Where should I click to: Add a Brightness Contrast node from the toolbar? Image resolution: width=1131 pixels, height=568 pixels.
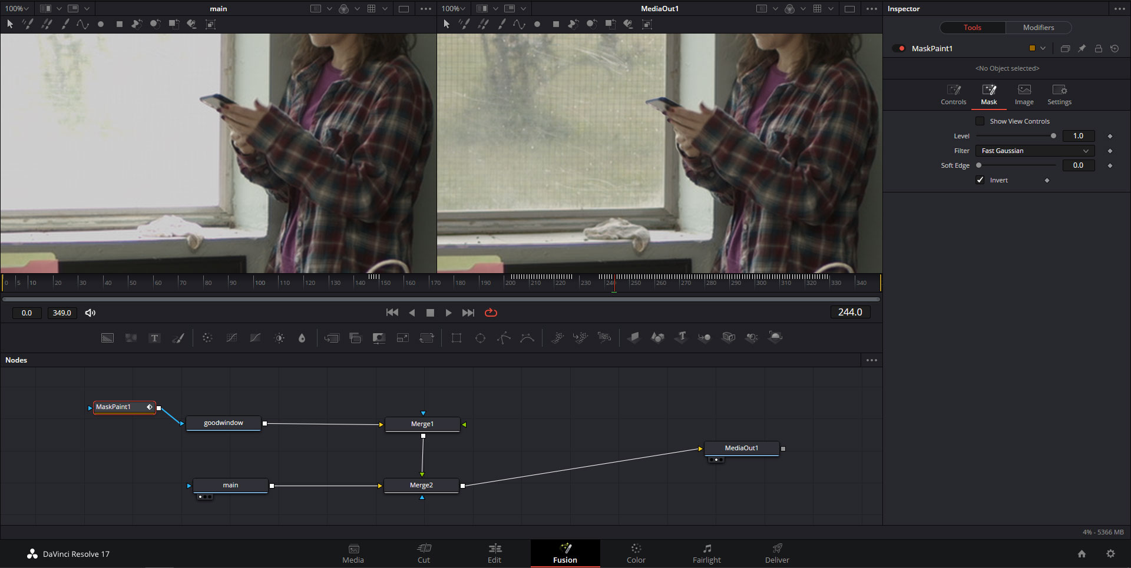[x=279, y=338]
